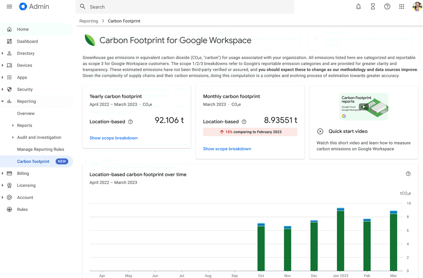Expand the Security section
The height and width of the screenshot is (278, 423).
click(3, 89)
